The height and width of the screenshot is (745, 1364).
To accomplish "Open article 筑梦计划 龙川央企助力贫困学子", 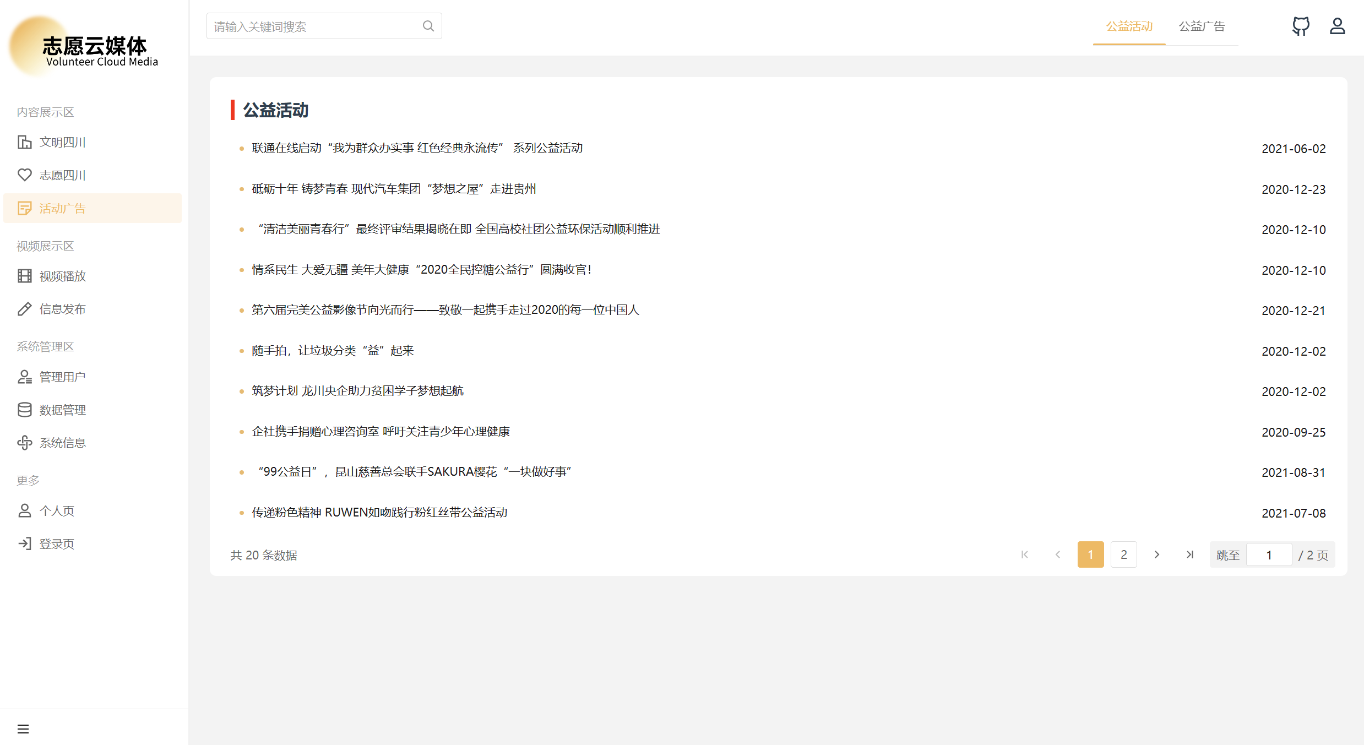I will click(357, 391).
